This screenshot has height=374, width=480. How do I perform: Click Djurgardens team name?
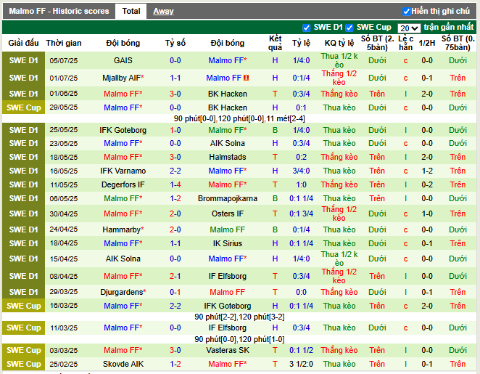pos(123,292)
